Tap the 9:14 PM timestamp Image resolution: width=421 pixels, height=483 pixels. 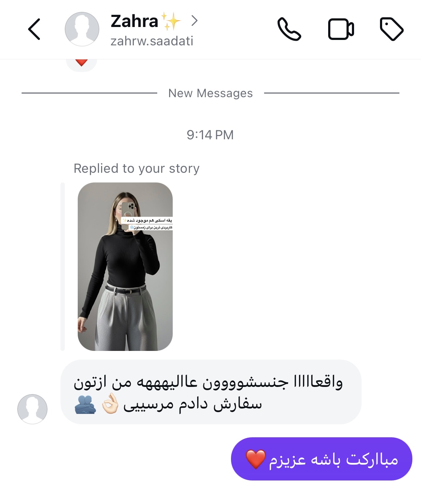click(x=210, y=135)
